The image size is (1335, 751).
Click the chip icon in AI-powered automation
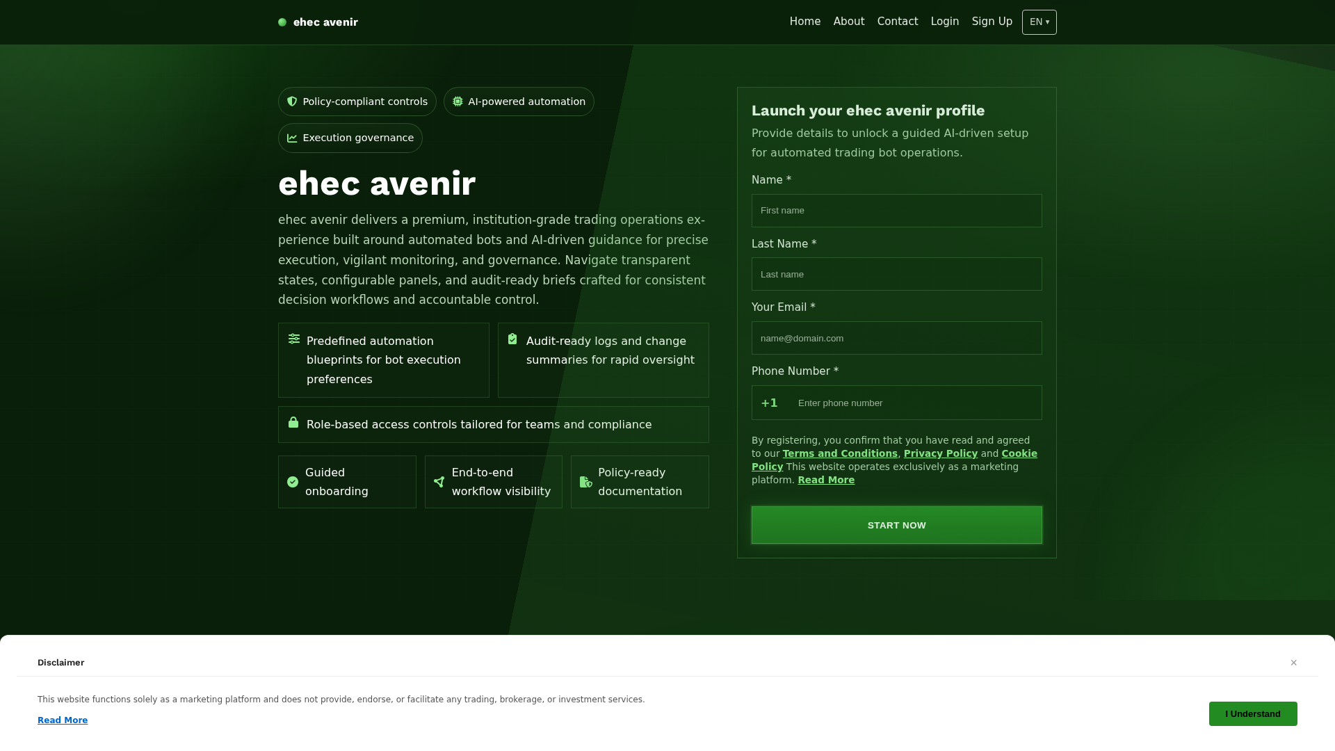458,102
